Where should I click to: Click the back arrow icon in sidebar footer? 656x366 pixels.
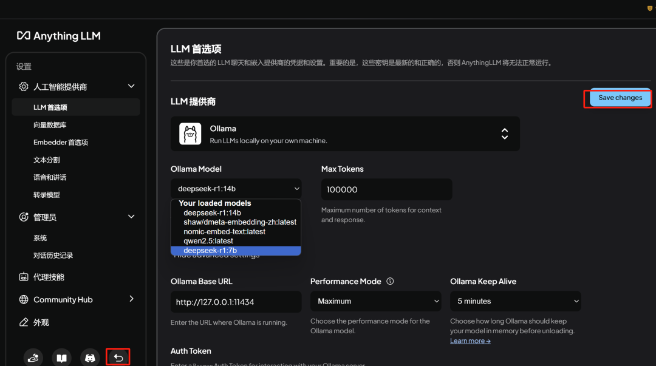(118, 358)
